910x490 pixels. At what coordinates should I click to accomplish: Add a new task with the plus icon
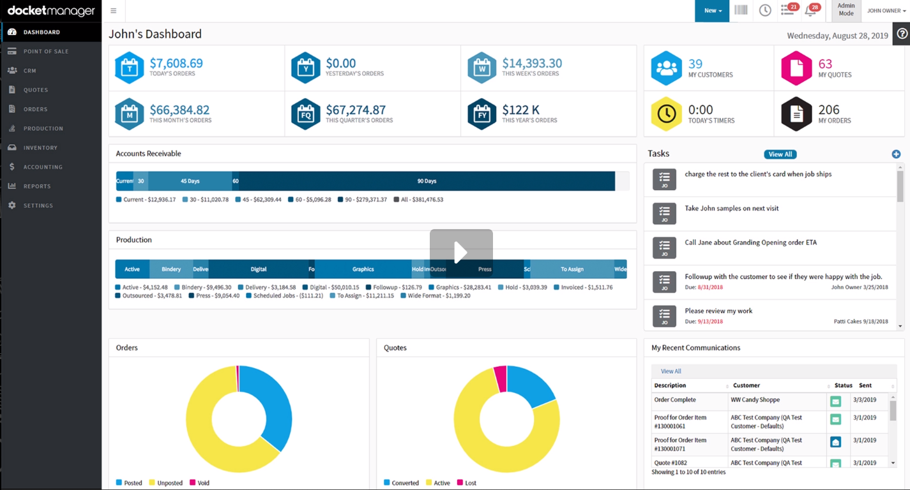point(896,154)
